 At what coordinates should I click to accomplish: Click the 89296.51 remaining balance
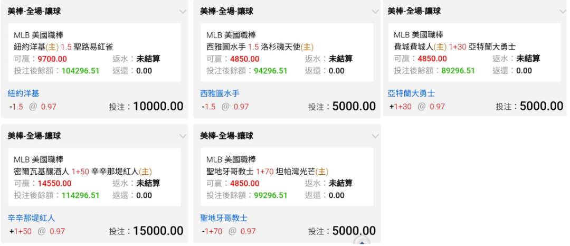click(x=458, y=71)
